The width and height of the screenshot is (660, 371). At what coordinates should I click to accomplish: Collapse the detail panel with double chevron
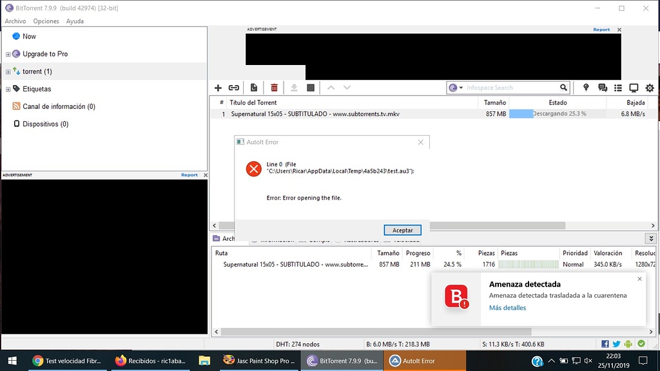coord(651,238)
